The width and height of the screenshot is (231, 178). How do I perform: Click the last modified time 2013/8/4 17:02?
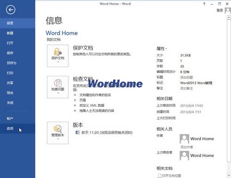point(192,106)
